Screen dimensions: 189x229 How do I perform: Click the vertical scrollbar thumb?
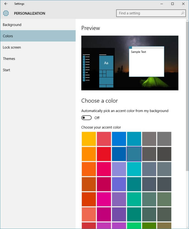pyautogui.click(x=187, y=96)
